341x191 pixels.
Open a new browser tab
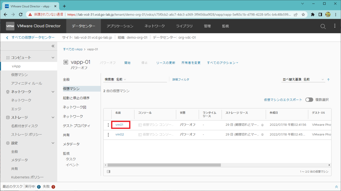64,6
